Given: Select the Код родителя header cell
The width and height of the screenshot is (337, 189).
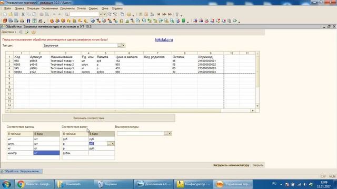Looking at the screenshot, I should pos(157,57).
